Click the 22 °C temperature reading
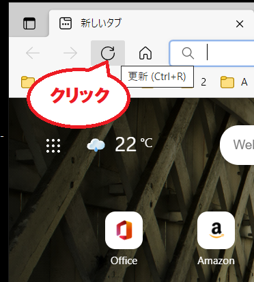This screenshot has width=254, height=282. (x=134, y=144)
